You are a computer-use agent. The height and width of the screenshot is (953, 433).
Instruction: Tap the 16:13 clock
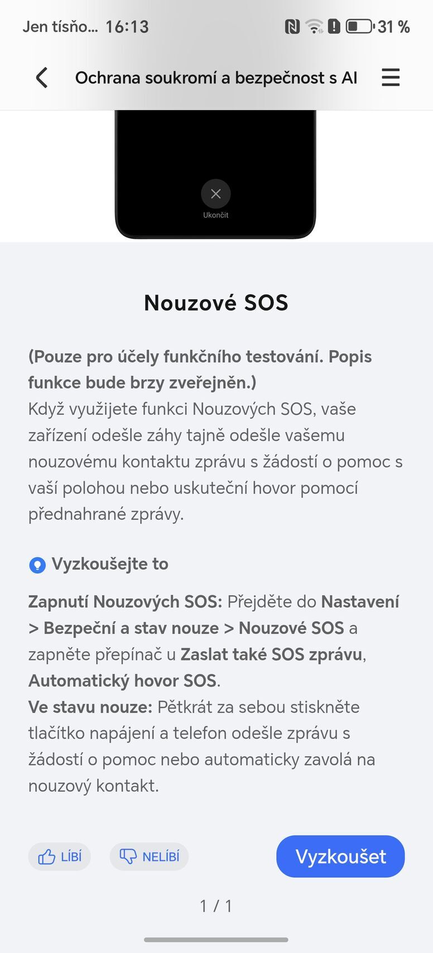point(127,27)
